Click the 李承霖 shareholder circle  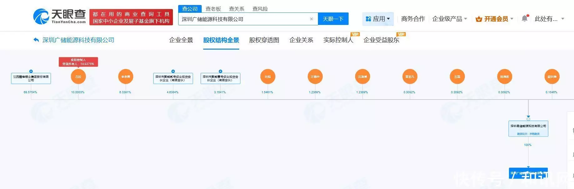click(126, 77)
